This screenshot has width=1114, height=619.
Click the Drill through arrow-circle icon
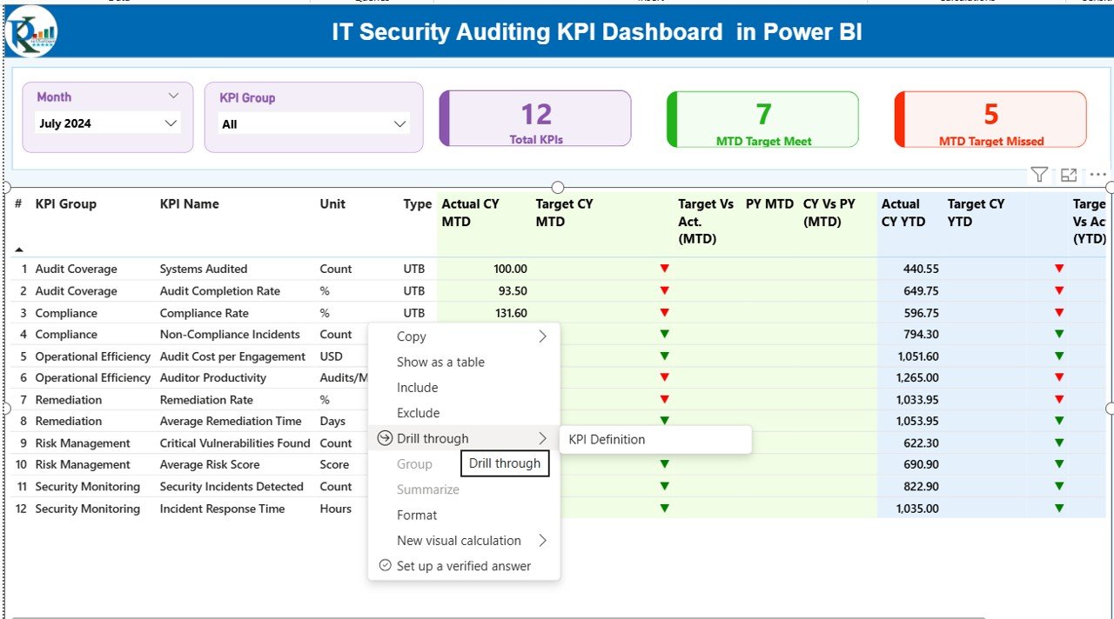385,438
